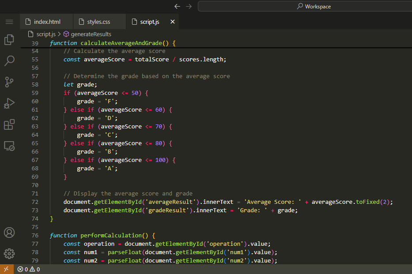The height and width of the screenshot is (274, 412).
Task: Close the script.js tab
Action: (x=172, y=22)
